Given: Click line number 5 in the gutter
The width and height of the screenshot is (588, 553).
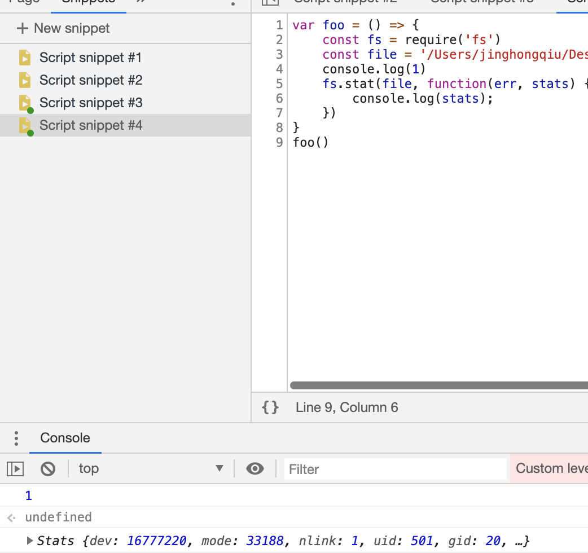Looking at the screenshot, I should [x=279, y=84].
